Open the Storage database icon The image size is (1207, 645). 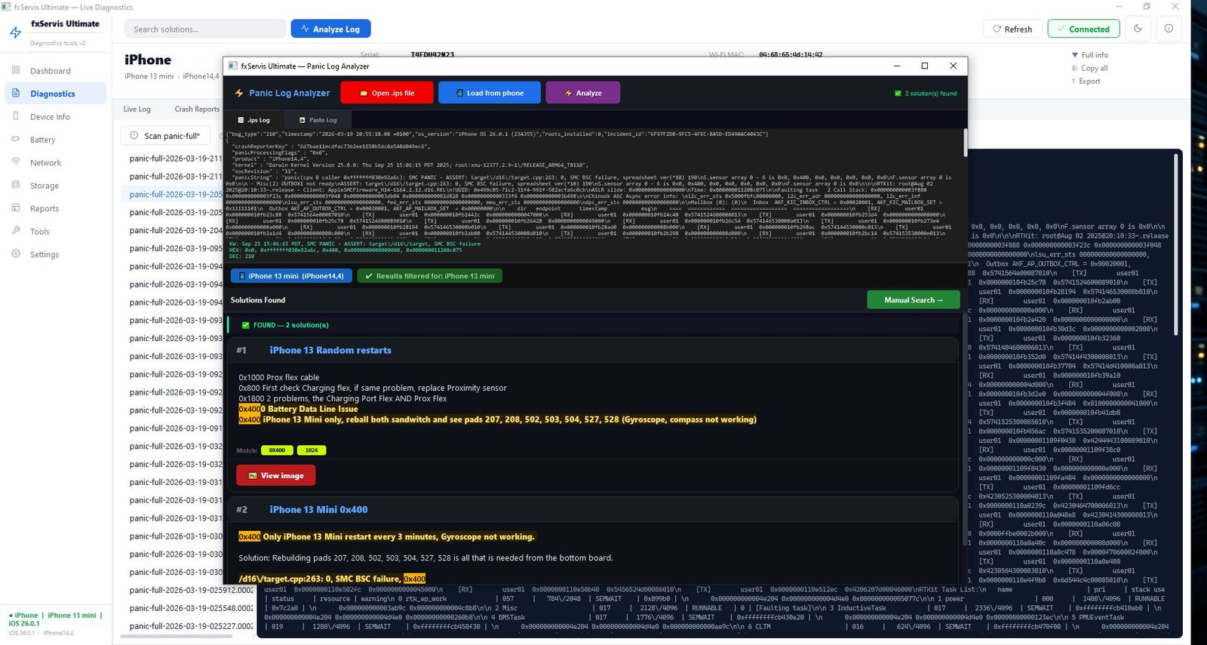(16, 185)
